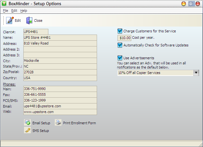
Task: Click the Edit toolbar label
Action: pyautogui.click(x=18, y=20)
